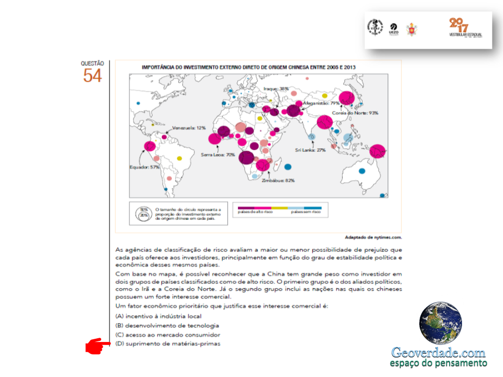Click the 'espaço do pensamento' tagline
503x377 pixels.
439,363
